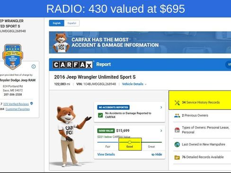
Task: Select the VIN number text in report
Action: pyautogui.click(x=99, y=84)
